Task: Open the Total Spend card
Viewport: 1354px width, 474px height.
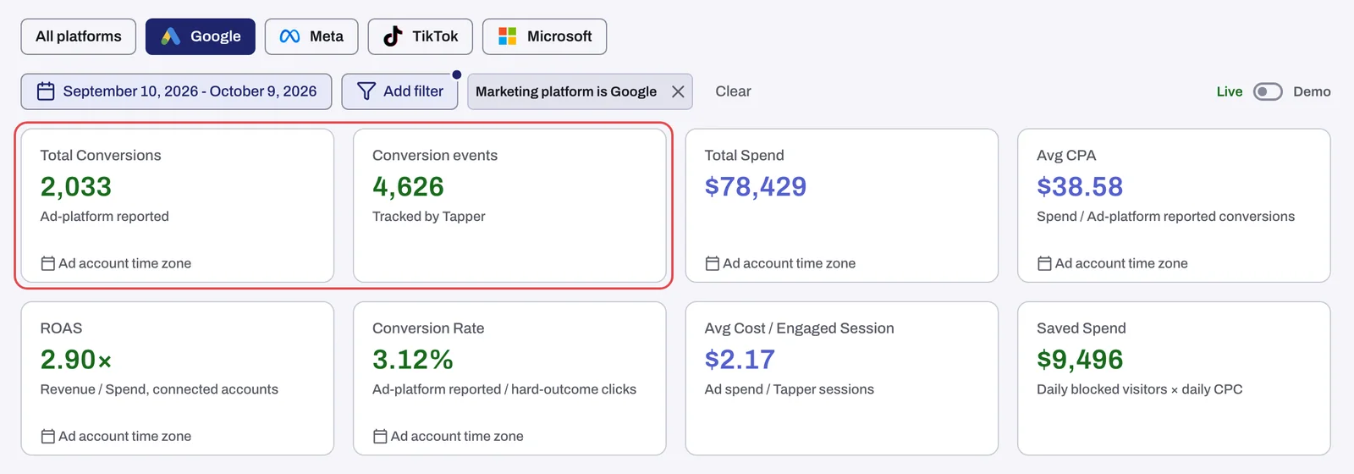Action: point(842,206)
